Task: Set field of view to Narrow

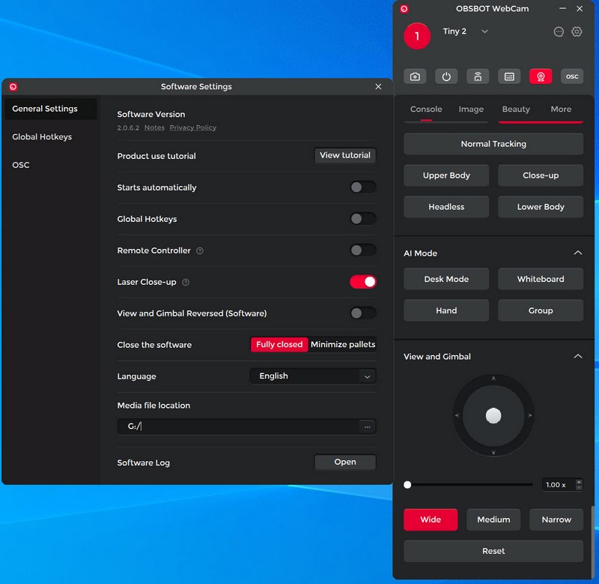Action: pos(556,520)
